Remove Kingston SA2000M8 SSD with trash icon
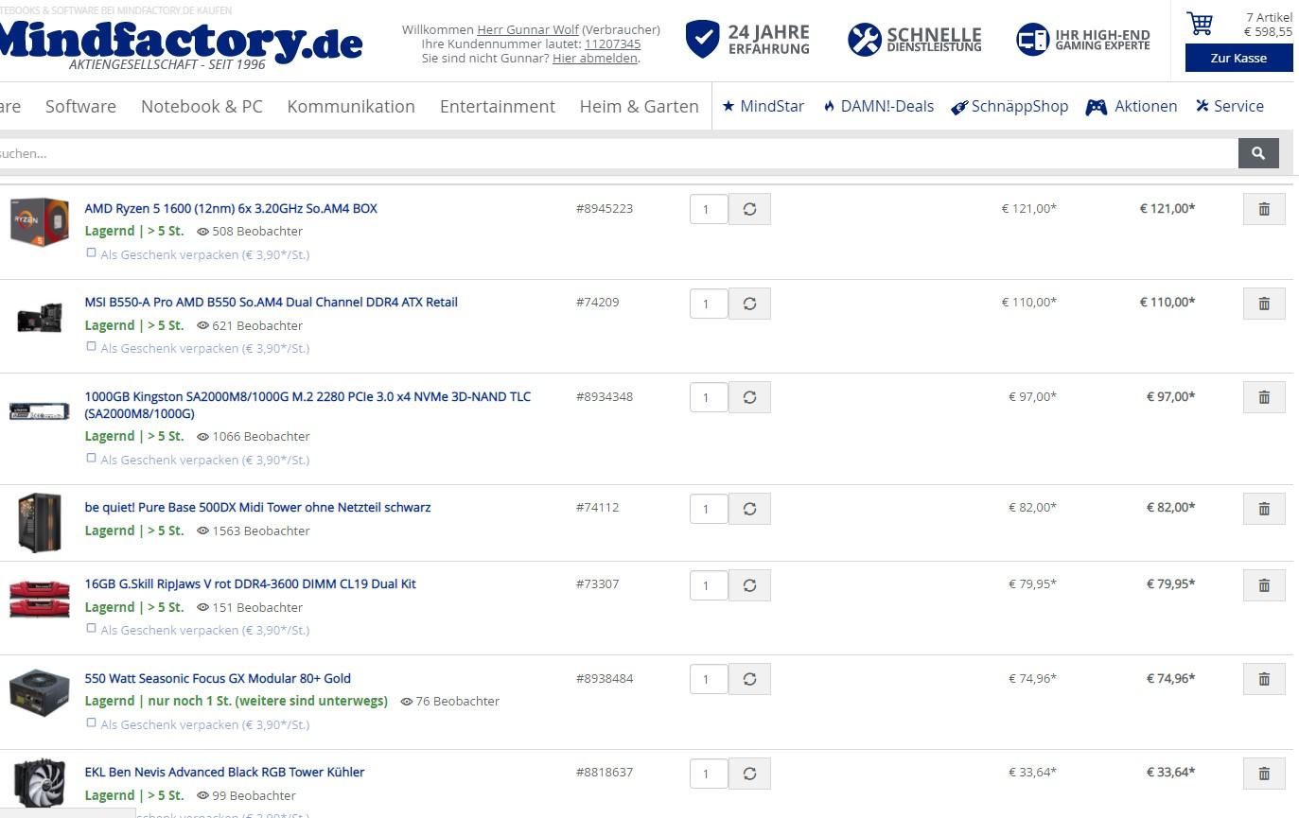 (x=1264, y=397)
